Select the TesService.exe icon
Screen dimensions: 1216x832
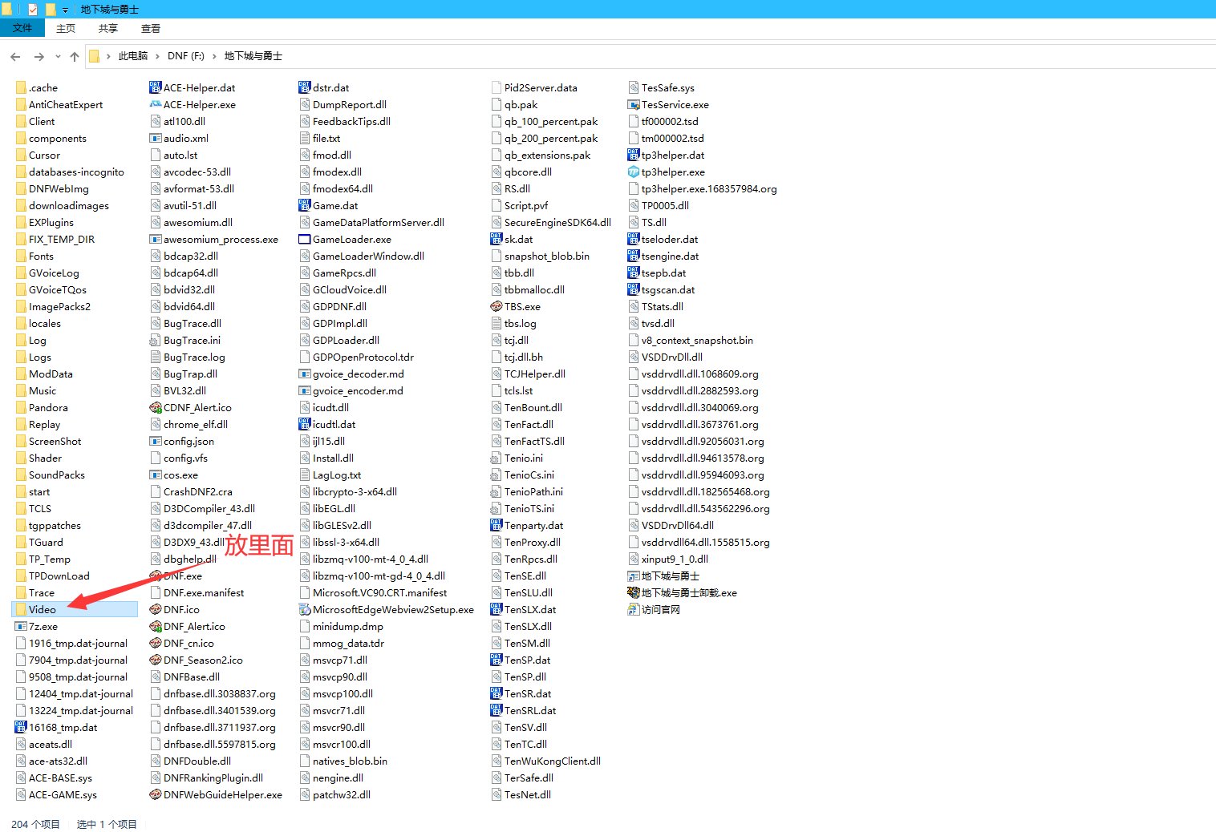click(634, 104)
